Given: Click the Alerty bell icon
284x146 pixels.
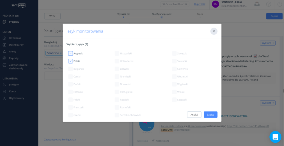Looking at the screenshot, I should tap(4, 51).
